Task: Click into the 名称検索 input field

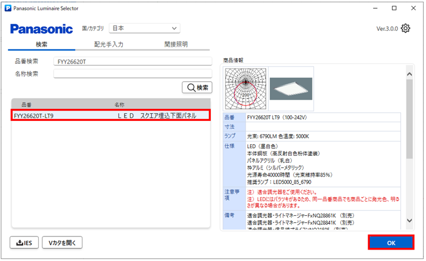Action: coord(132,74)
